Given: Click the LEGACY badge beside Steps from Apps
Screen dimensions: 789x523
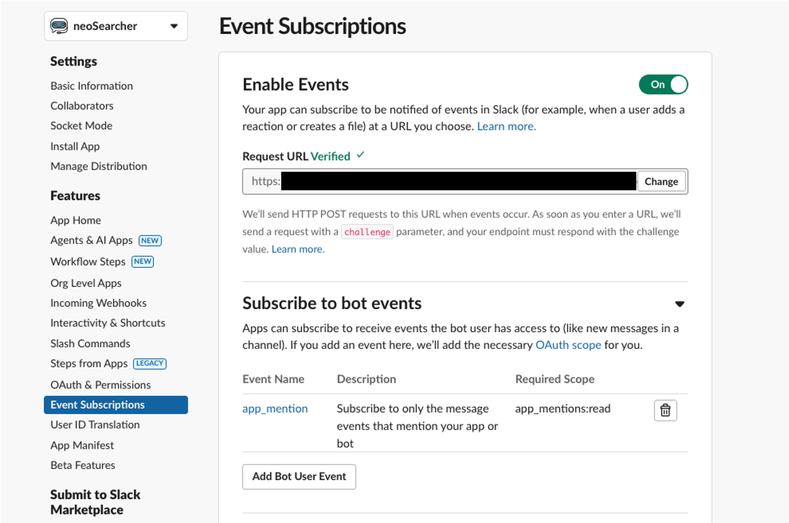Looking at the screenshot, I should coord(150,363).
